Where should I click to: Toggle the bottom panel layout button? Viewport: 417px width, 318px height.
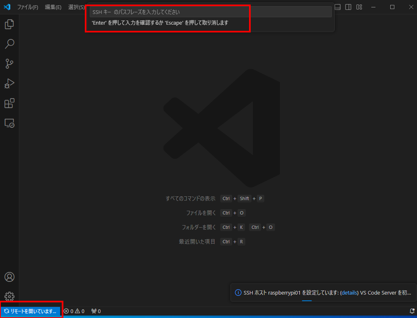coord(338,7)
